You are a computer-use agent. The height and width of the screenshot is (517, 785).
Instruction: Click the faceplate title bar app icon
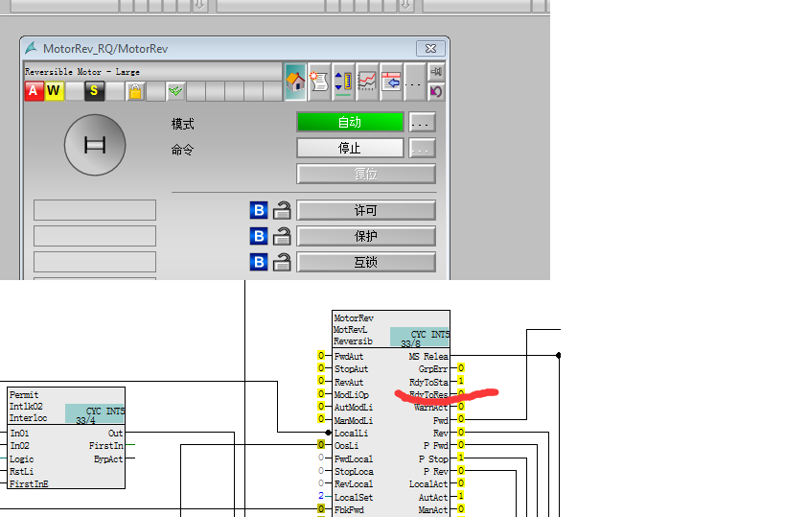[31, 48]
